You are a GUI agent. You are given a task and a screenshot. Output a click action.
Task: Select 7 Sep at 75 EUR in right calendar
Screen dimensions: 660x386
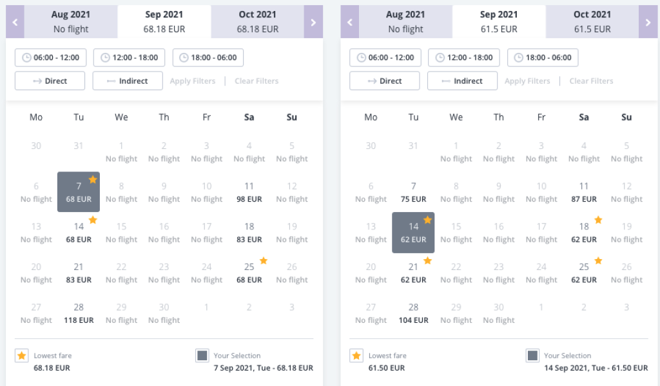[414, 192]
